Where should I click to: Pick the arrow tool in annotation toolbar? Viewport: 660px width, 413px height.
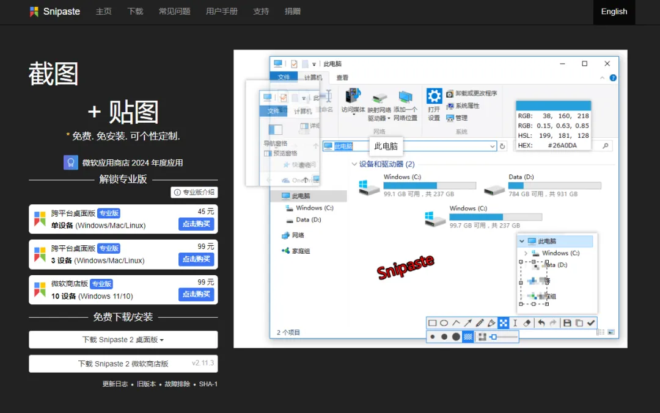pos(468,323)
